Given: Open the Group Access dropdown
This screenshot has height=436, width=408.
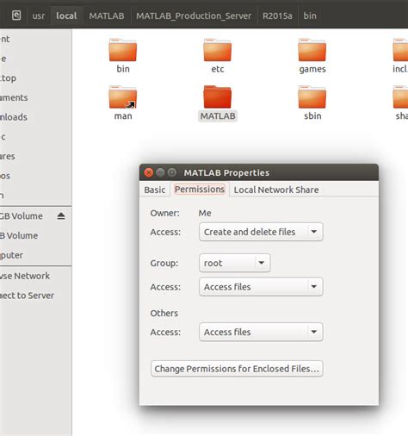Looking at the screenshot, I should point(261,287).
